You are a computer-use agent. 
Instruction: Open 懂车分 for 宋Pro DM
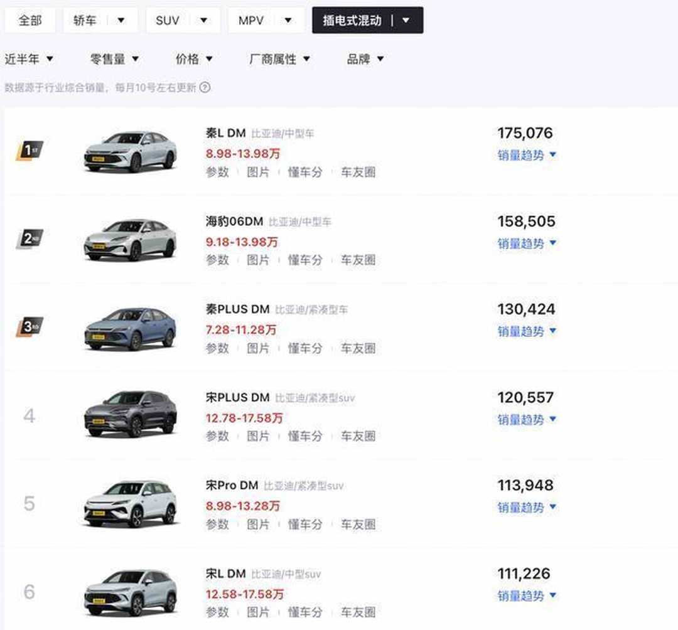tap(305, 525)
